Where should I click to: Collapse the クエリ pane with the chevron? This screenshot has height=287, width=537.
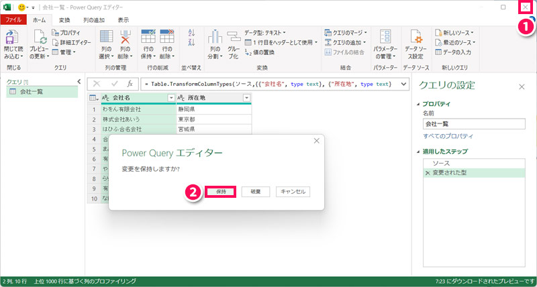[x=79, y=81]
